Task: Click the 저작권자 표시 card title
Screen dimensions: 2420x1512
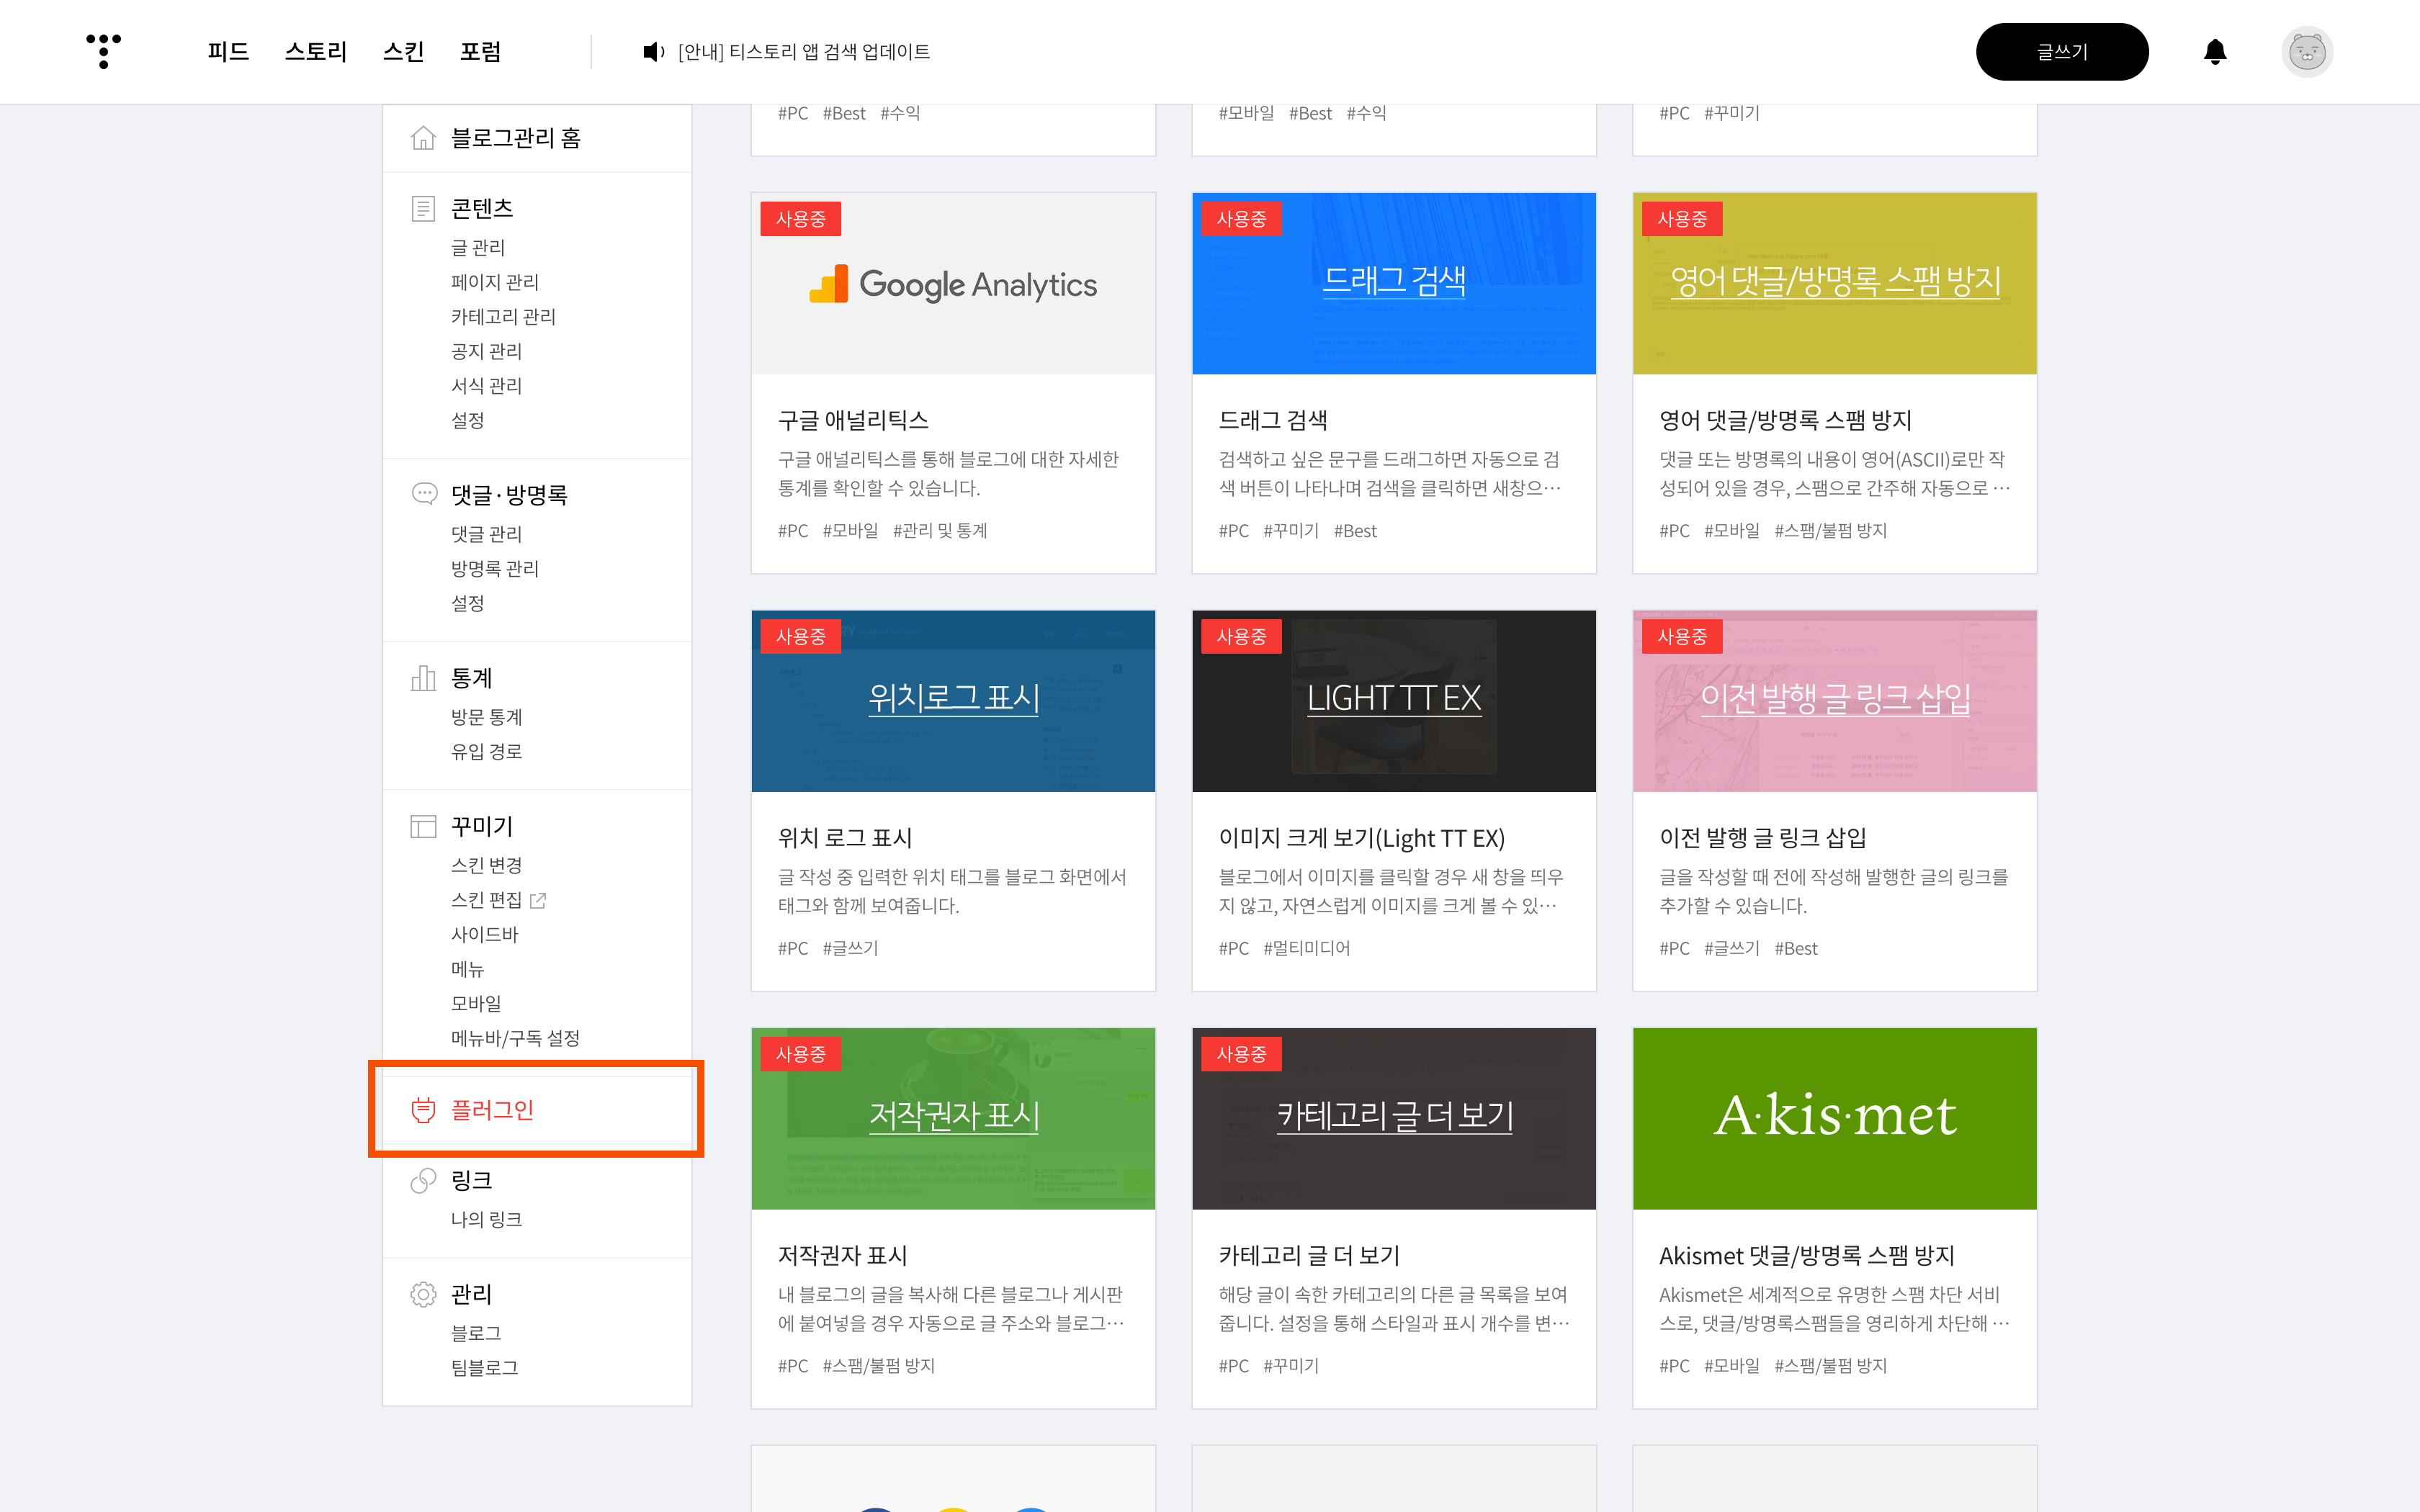Action: click(x=843, y=1255)
